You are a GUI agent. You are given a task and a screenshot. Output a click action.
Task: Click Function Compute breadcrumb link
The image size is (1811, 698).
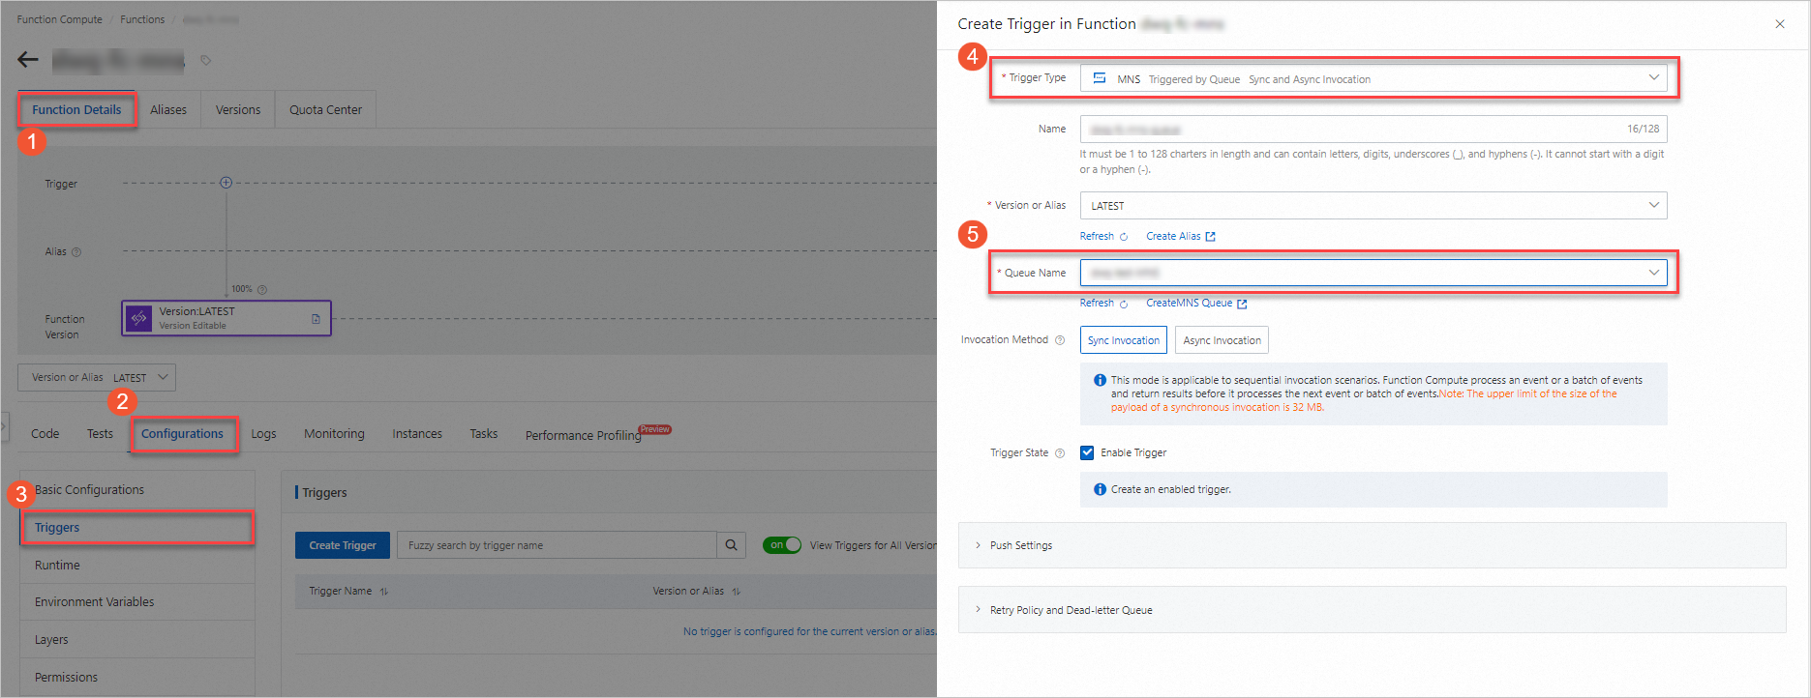[x=59, y=19]
